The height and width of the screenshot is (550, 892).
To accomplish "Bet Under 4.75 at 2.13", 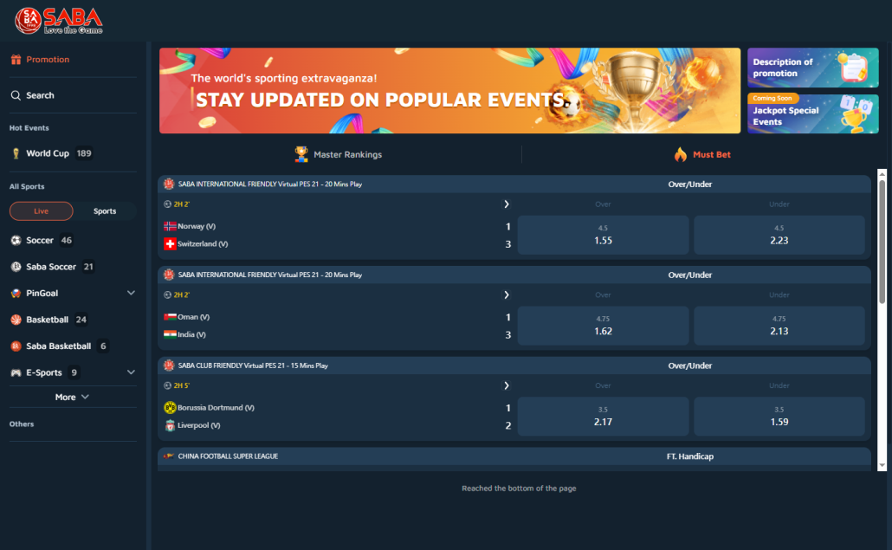I will tap(779, 326).
